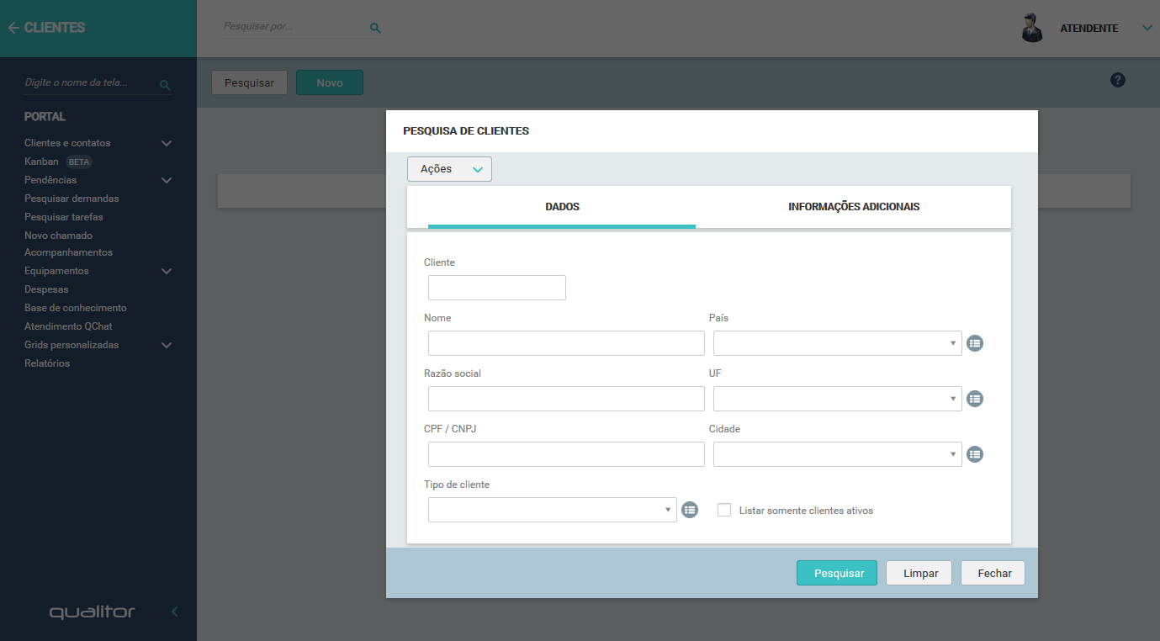This screenshot has height=641, width=1160.
Task: Open the Cidade lookup list icon
Action: 975,454
